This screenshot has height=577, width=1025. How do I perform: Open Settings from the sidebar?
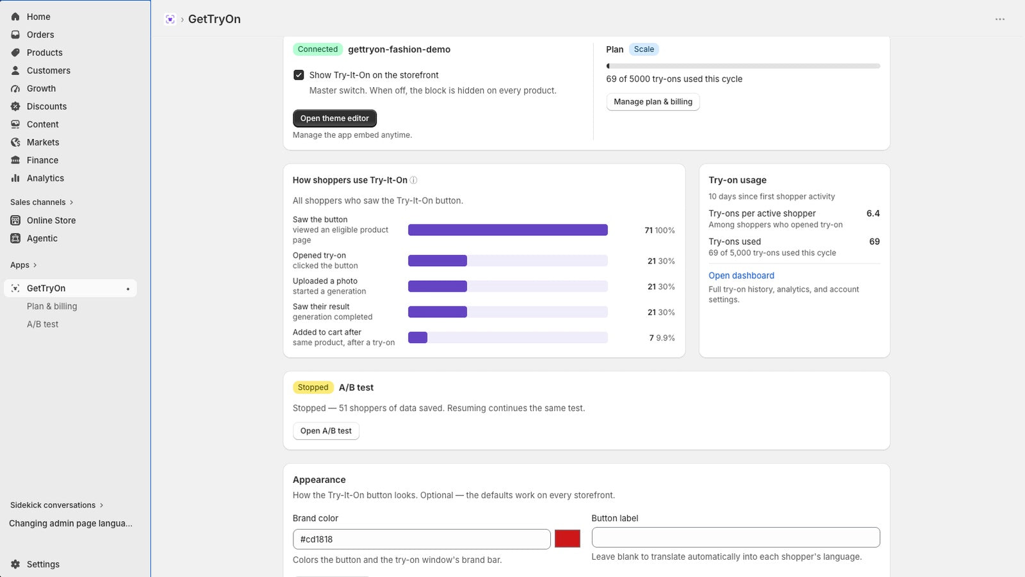[70, 564]
